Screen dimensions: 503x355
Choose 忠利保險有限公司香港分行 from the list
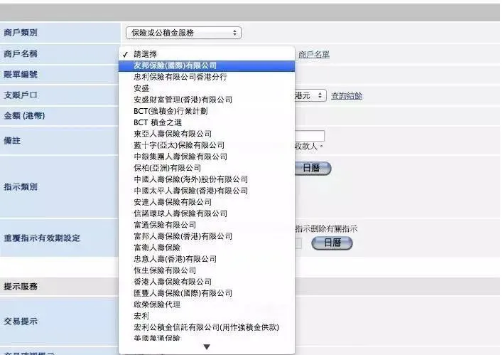[x=207, y=77]
